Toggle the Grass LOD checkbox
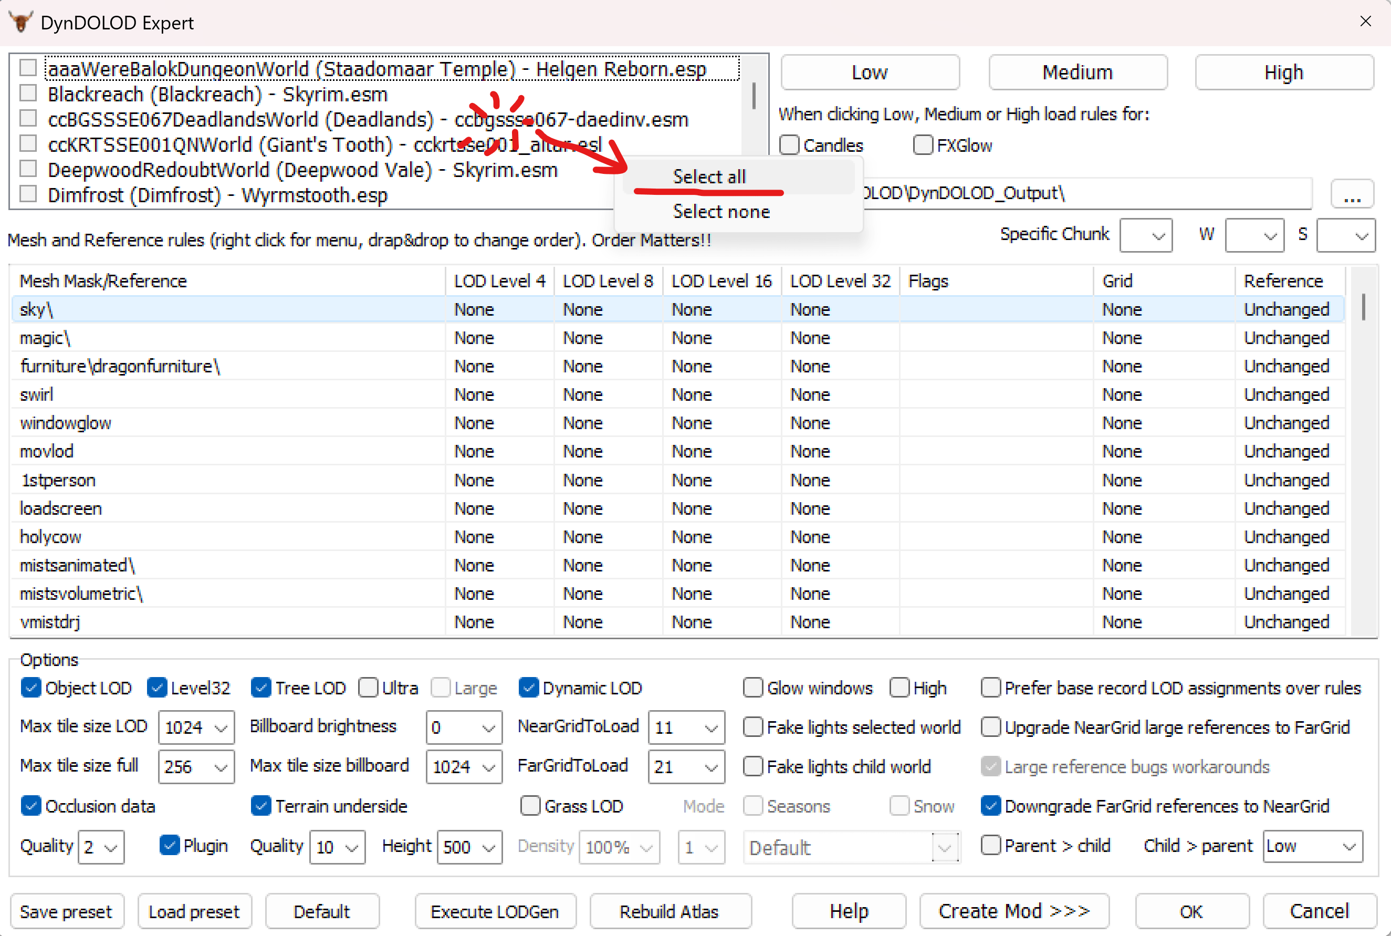This screenshot has width=1391, height=936. point(530,806)
